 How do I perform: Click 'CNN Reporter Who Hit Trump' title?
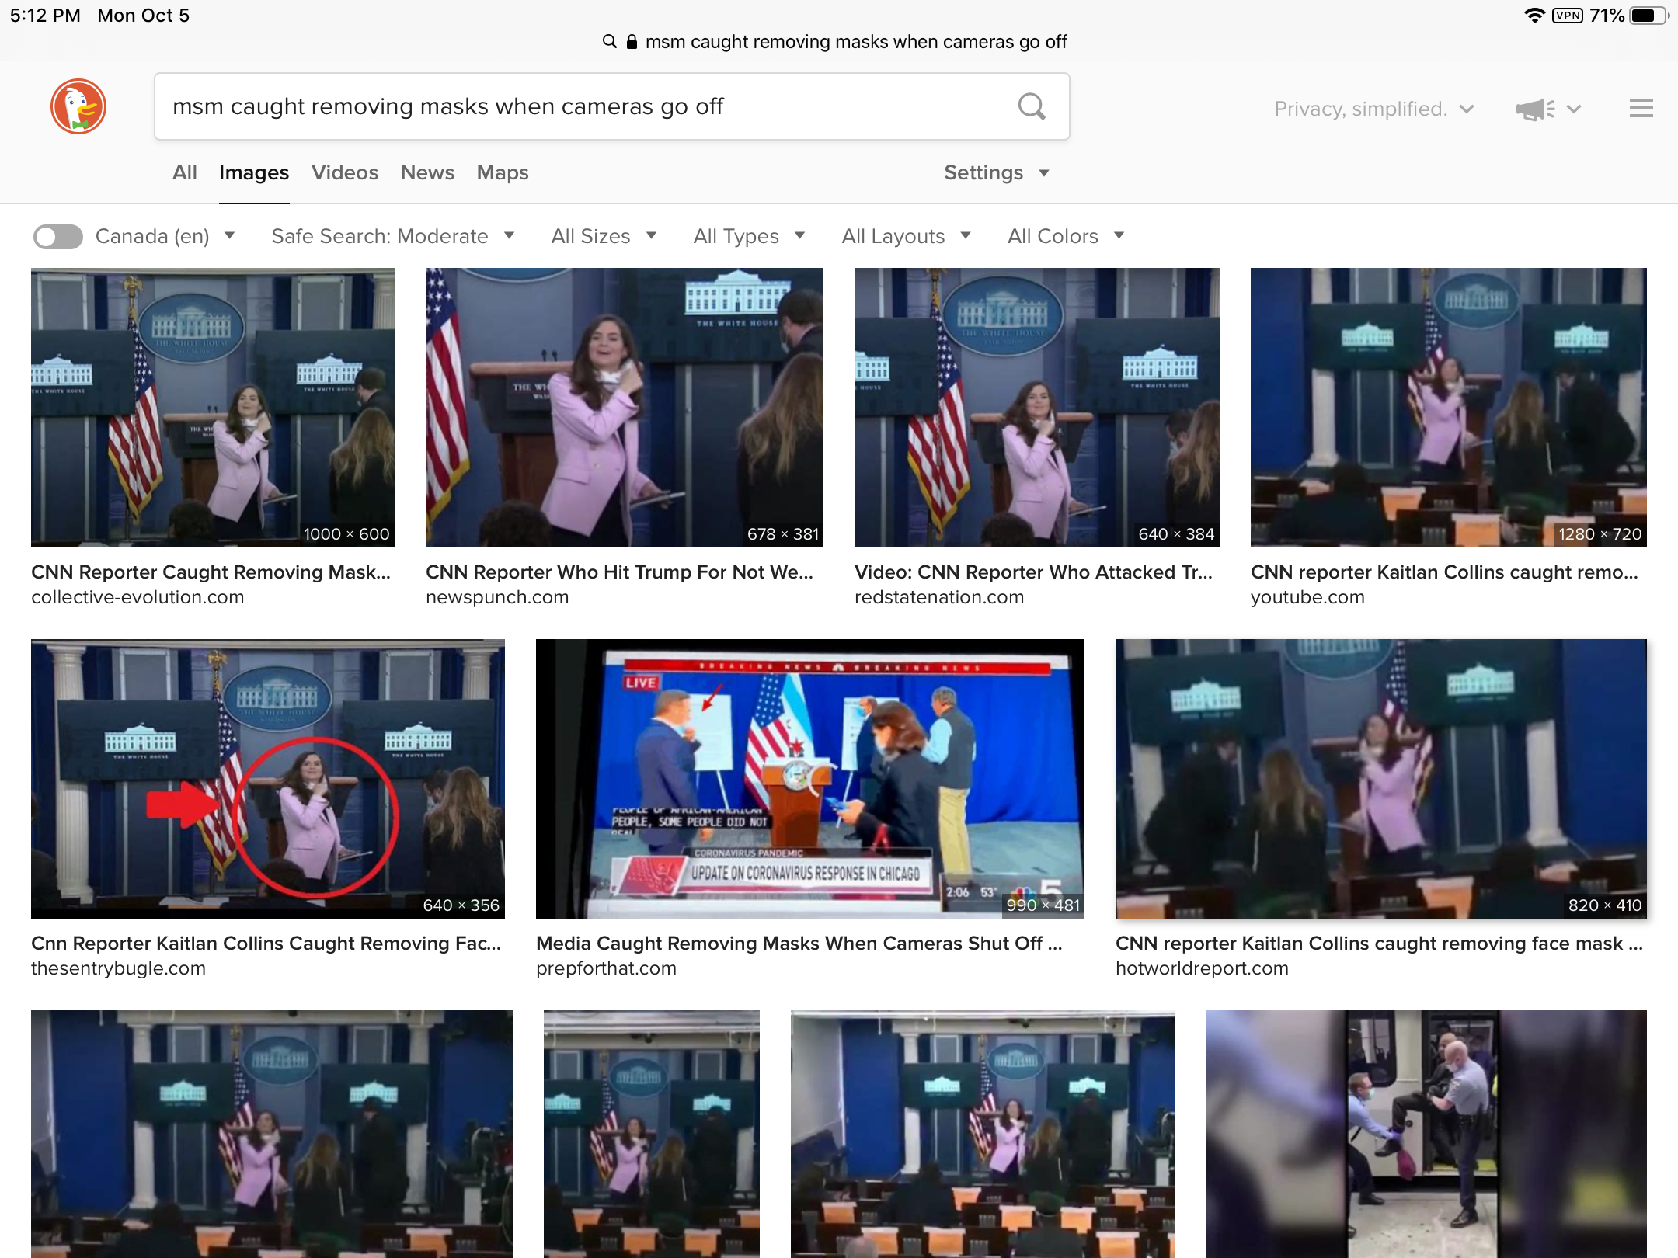[620, 572]
